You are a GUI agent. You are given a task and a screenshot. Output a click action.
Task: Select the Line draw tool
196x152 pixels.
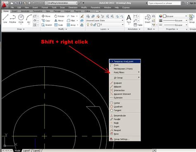(5, 19)
